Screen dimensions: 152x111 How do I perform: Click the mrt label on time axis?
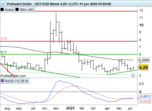pyautogui.click(x=93, y=108)
